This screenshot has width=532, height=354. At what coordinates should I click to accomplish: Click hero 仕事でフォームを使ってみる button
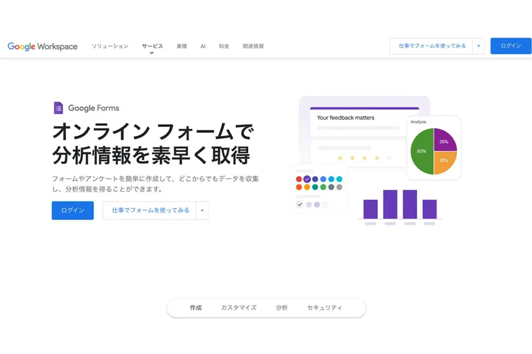coord(150,210)
